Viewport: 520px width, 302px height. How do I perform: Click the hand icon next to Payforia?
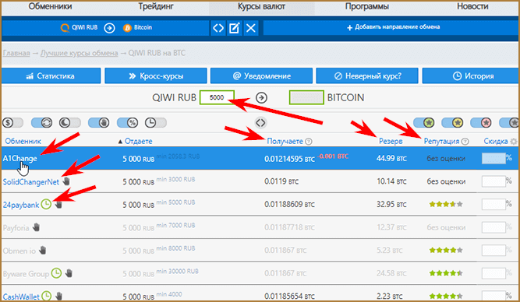(36, 227)
